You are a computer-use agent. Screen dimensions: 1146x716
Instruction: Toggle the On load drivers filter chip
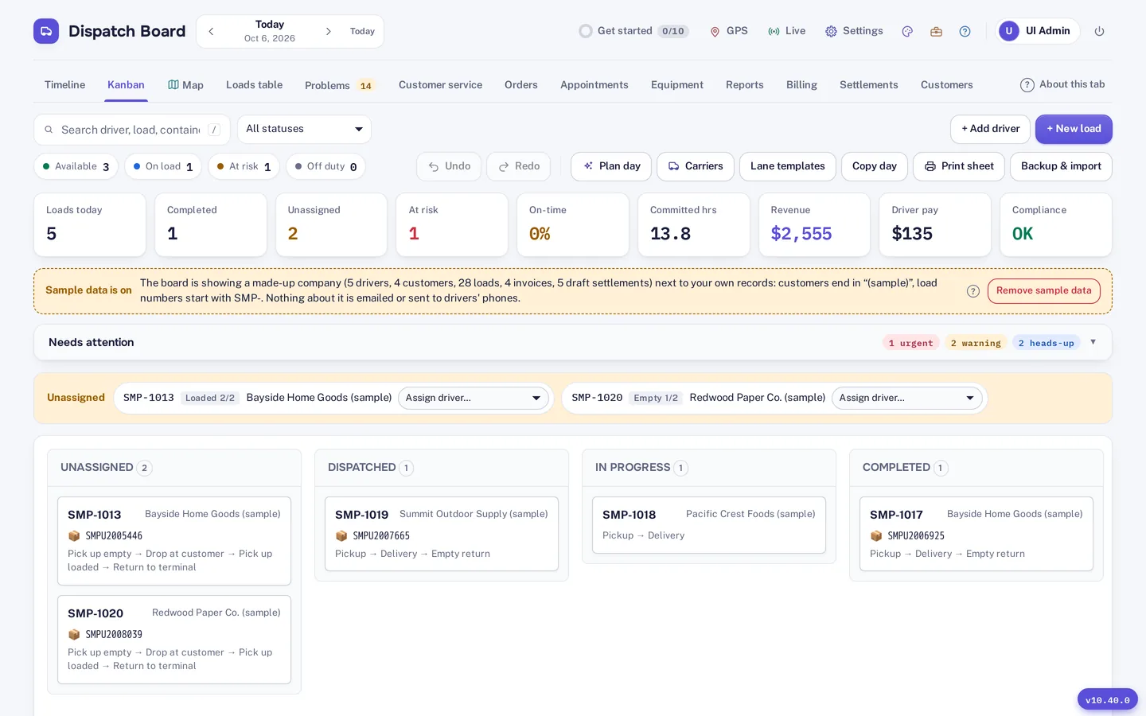click(x=163, y=166)
